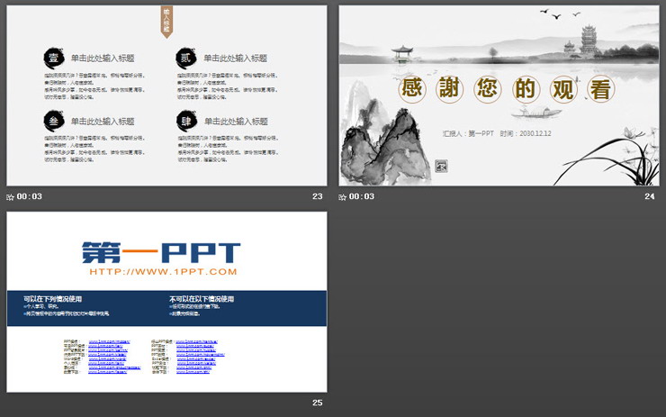Click the 00:03 timing under slide 24
This screenshot has width=666, height=417.
point(362,196)
